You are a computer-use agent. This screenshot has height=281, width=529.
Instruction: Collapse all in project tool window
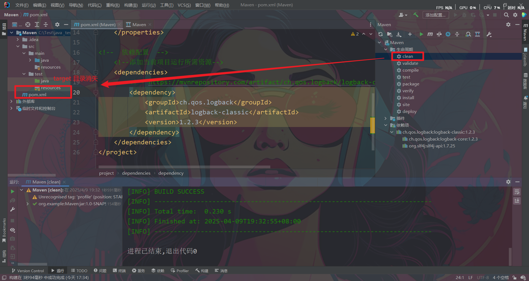46,25
